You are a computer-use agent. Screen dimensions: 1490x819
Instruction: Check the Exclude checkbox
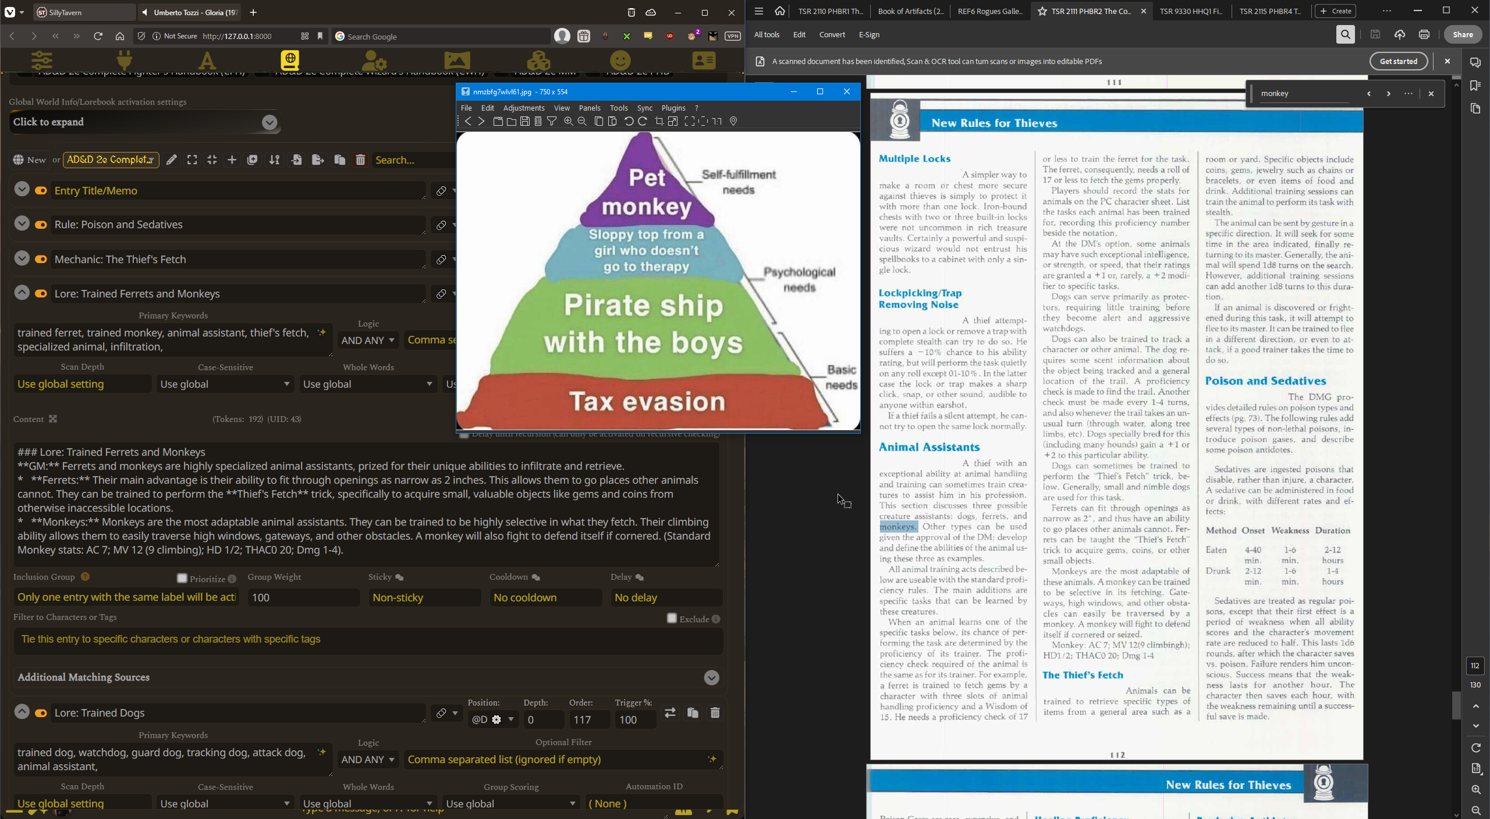pyautogui.click(x=672, y=618)
